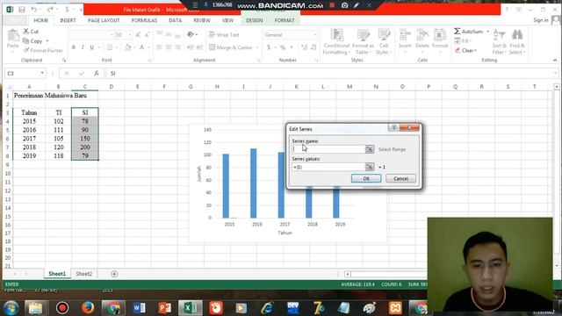The width and height of the screenshot is (562, 316).
Task: Open Firefox from the Windows taskbar
Action: tap(88, 308)
